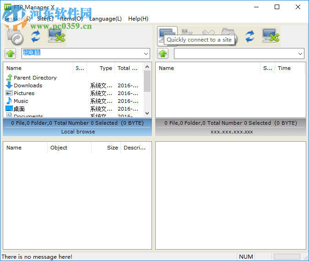Click the Parent Directory green arrow icon
Screen dimensions: 309x261
pyautogui.click(x=9, y=77)
